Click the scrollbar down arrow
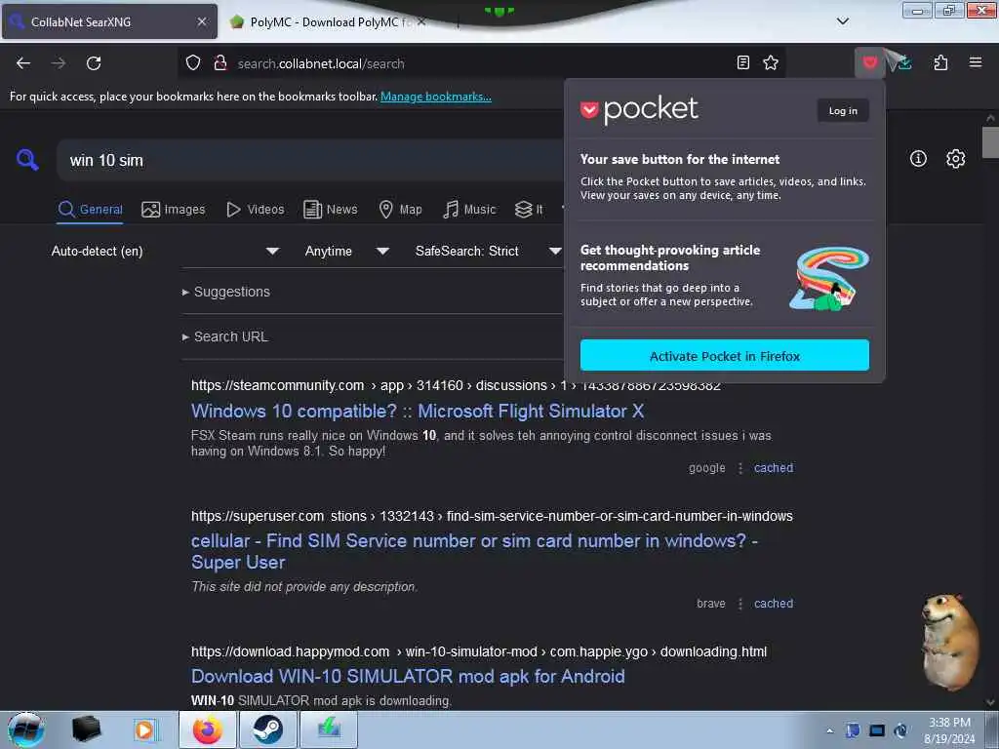This screenshot has width=999, height=749. [990, 702]
